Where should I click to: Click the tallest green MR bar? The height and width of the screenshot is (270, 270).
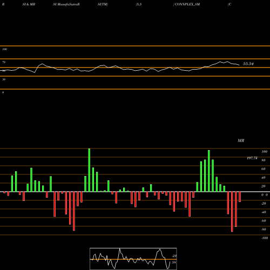[x=89, y=170]
